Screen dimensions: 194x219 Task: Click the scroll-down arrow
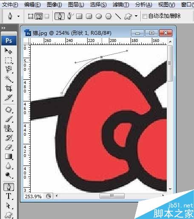(x=170, y=189)
